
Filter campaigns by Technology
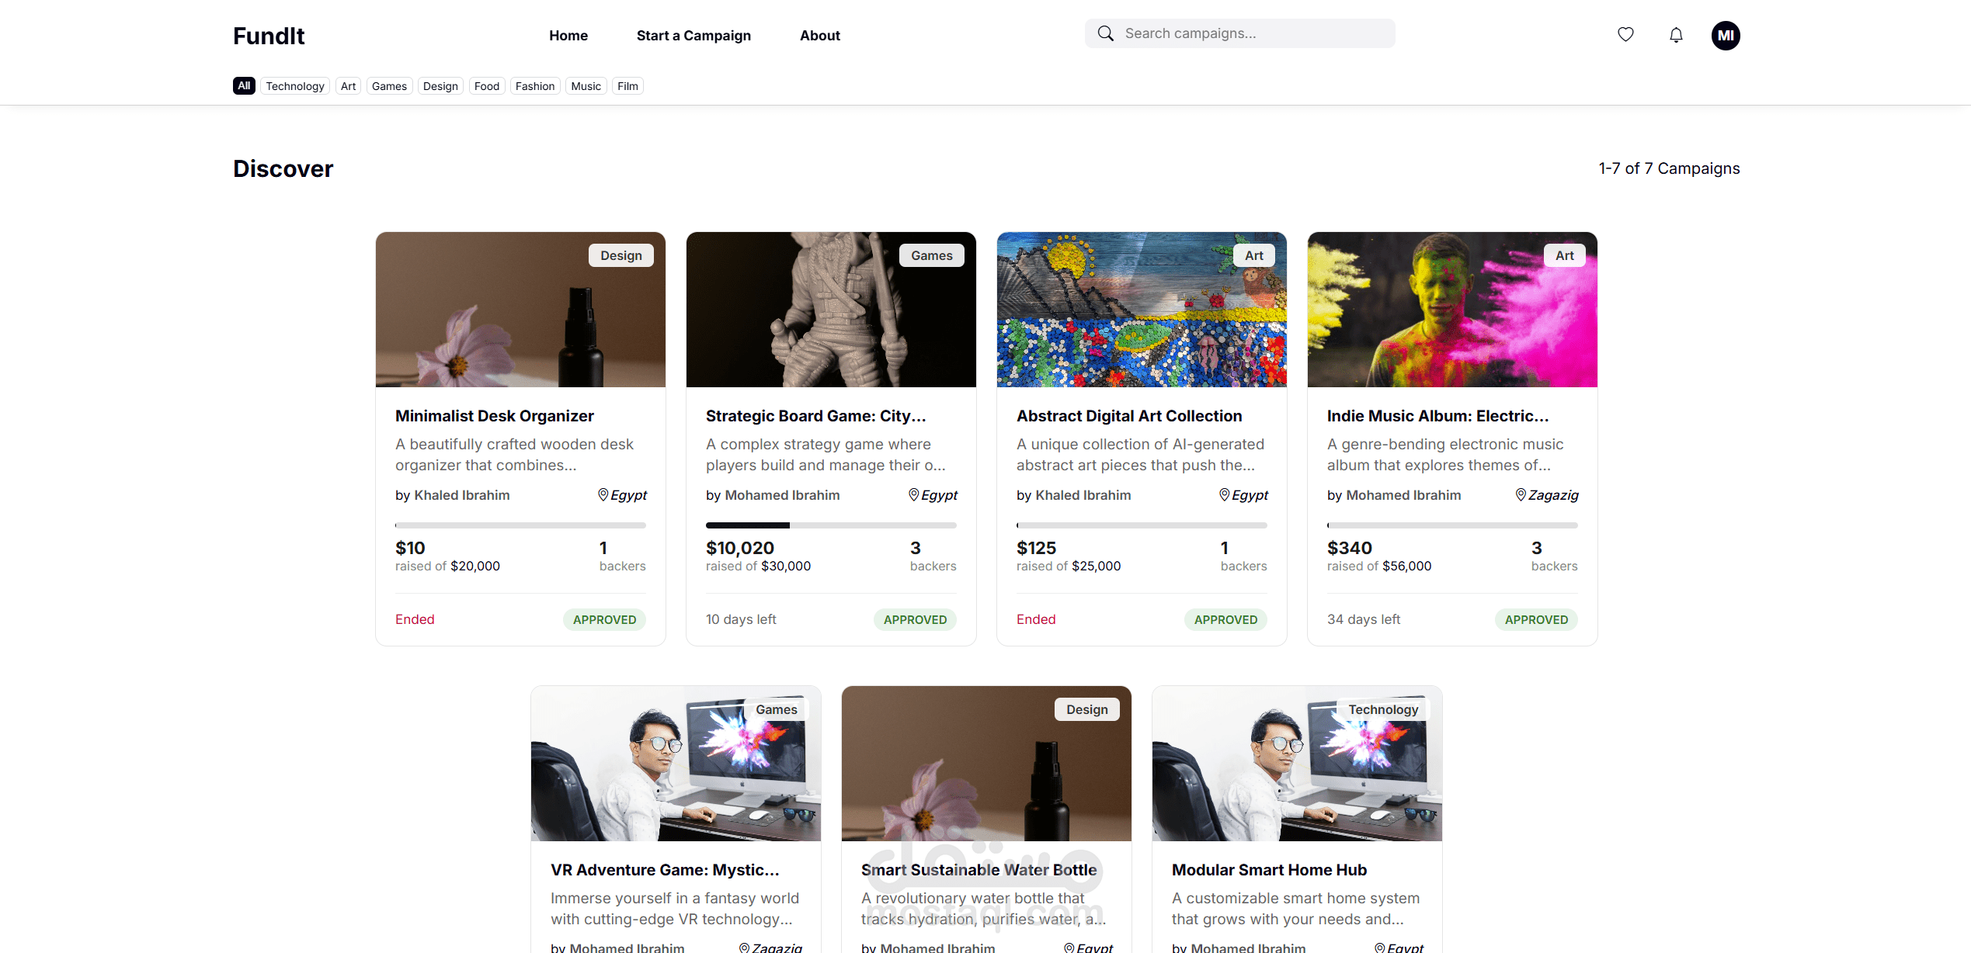[295, 86]
